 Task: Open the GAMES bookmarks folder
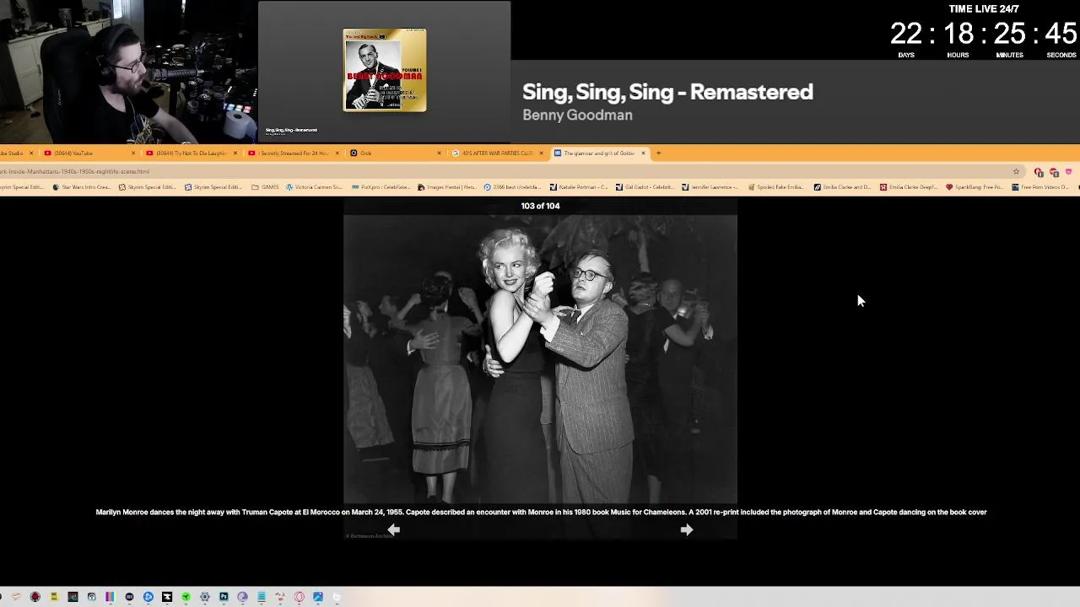point(265,187)
